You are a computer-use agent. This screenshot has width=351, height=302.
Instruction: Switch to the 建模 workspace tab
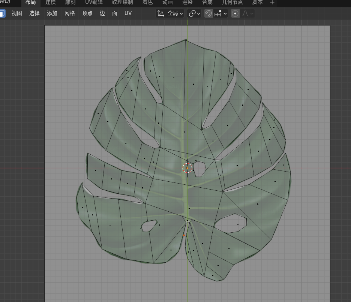[x=50, y=2]
